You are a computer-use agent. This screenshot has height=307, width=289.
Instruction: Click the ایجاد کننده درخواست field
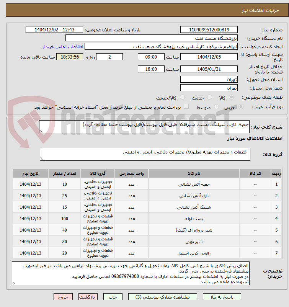coord(161,47)
